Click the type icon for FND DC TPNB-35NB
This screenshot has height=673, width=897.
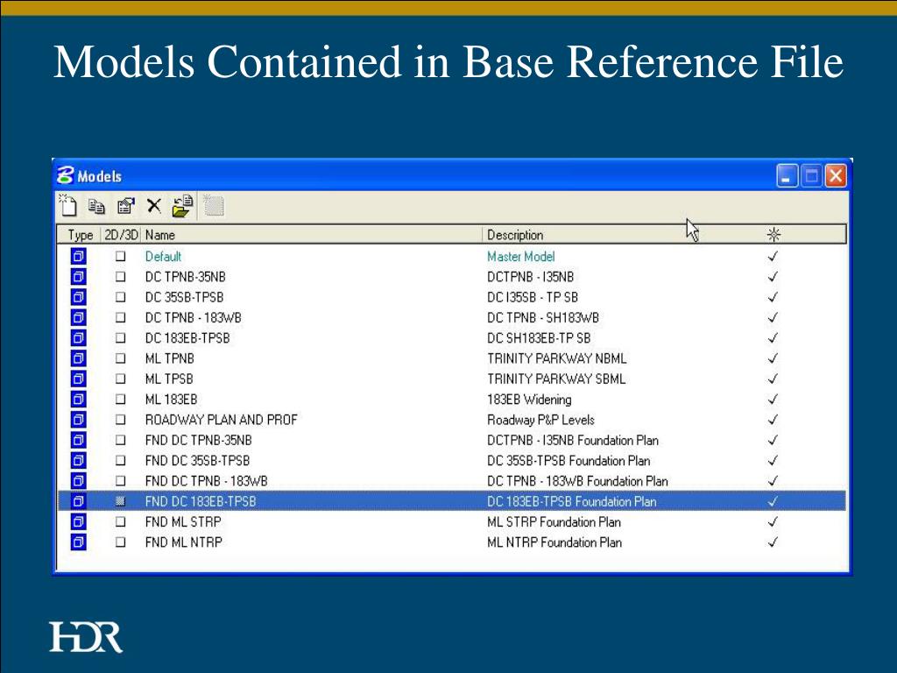pyautogui.click(x=78, y=440)
